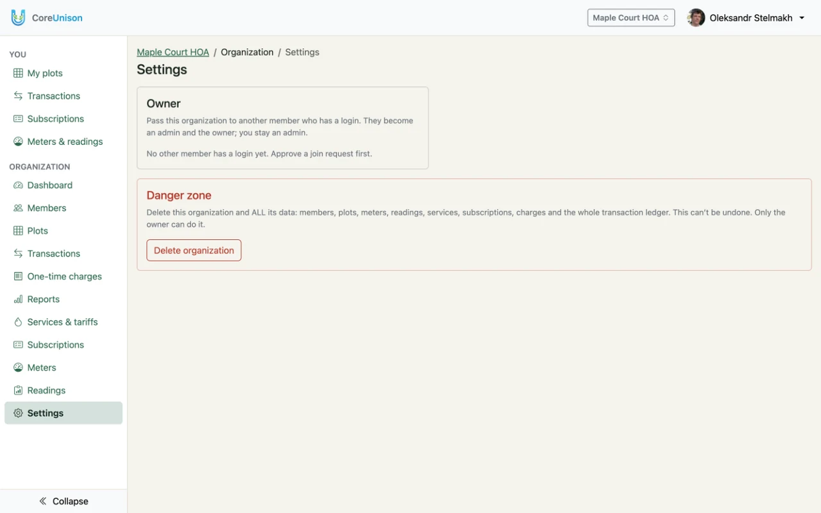This screenshot has width=821, height=513.
Task: Click the arrows icon beside Transactions under YOU
Action: click(18, 96)
